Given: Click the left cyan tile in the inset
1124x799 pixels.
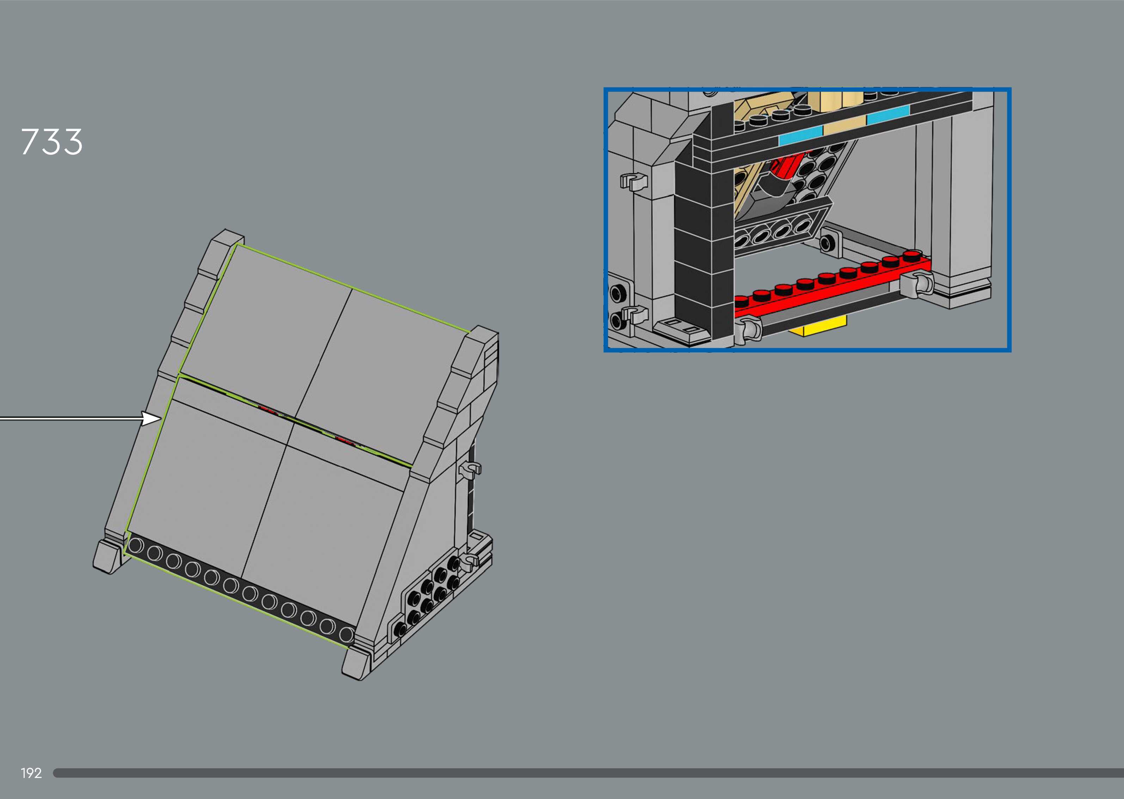Looking at the screenshot, I should coord(800,136).
